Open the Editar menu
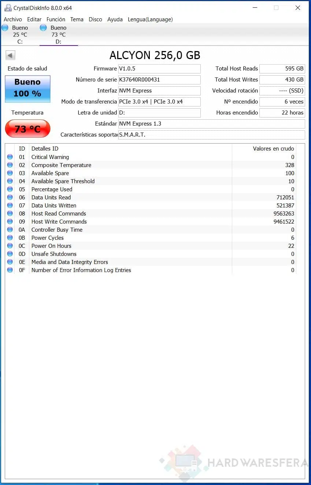Viewport: 311px width, 485px height. point(34,19)
